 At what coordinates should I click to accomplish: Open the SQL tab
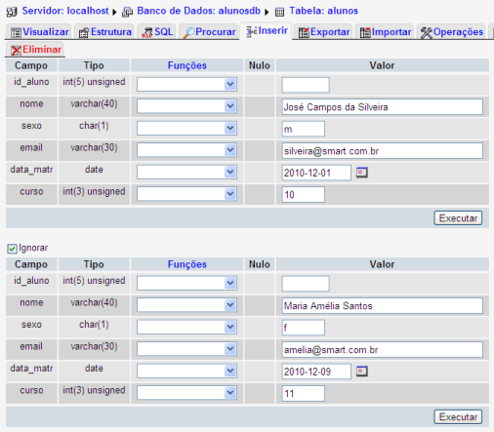pyautogui.click(x=157, y=32)
